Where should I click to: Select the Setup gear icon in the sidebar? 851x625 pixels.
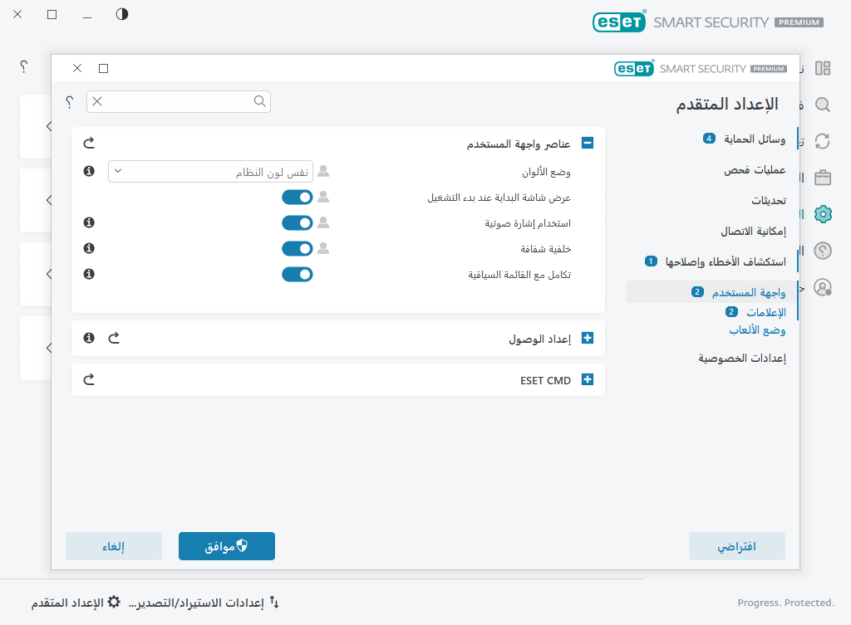click(x=822, y=213)
